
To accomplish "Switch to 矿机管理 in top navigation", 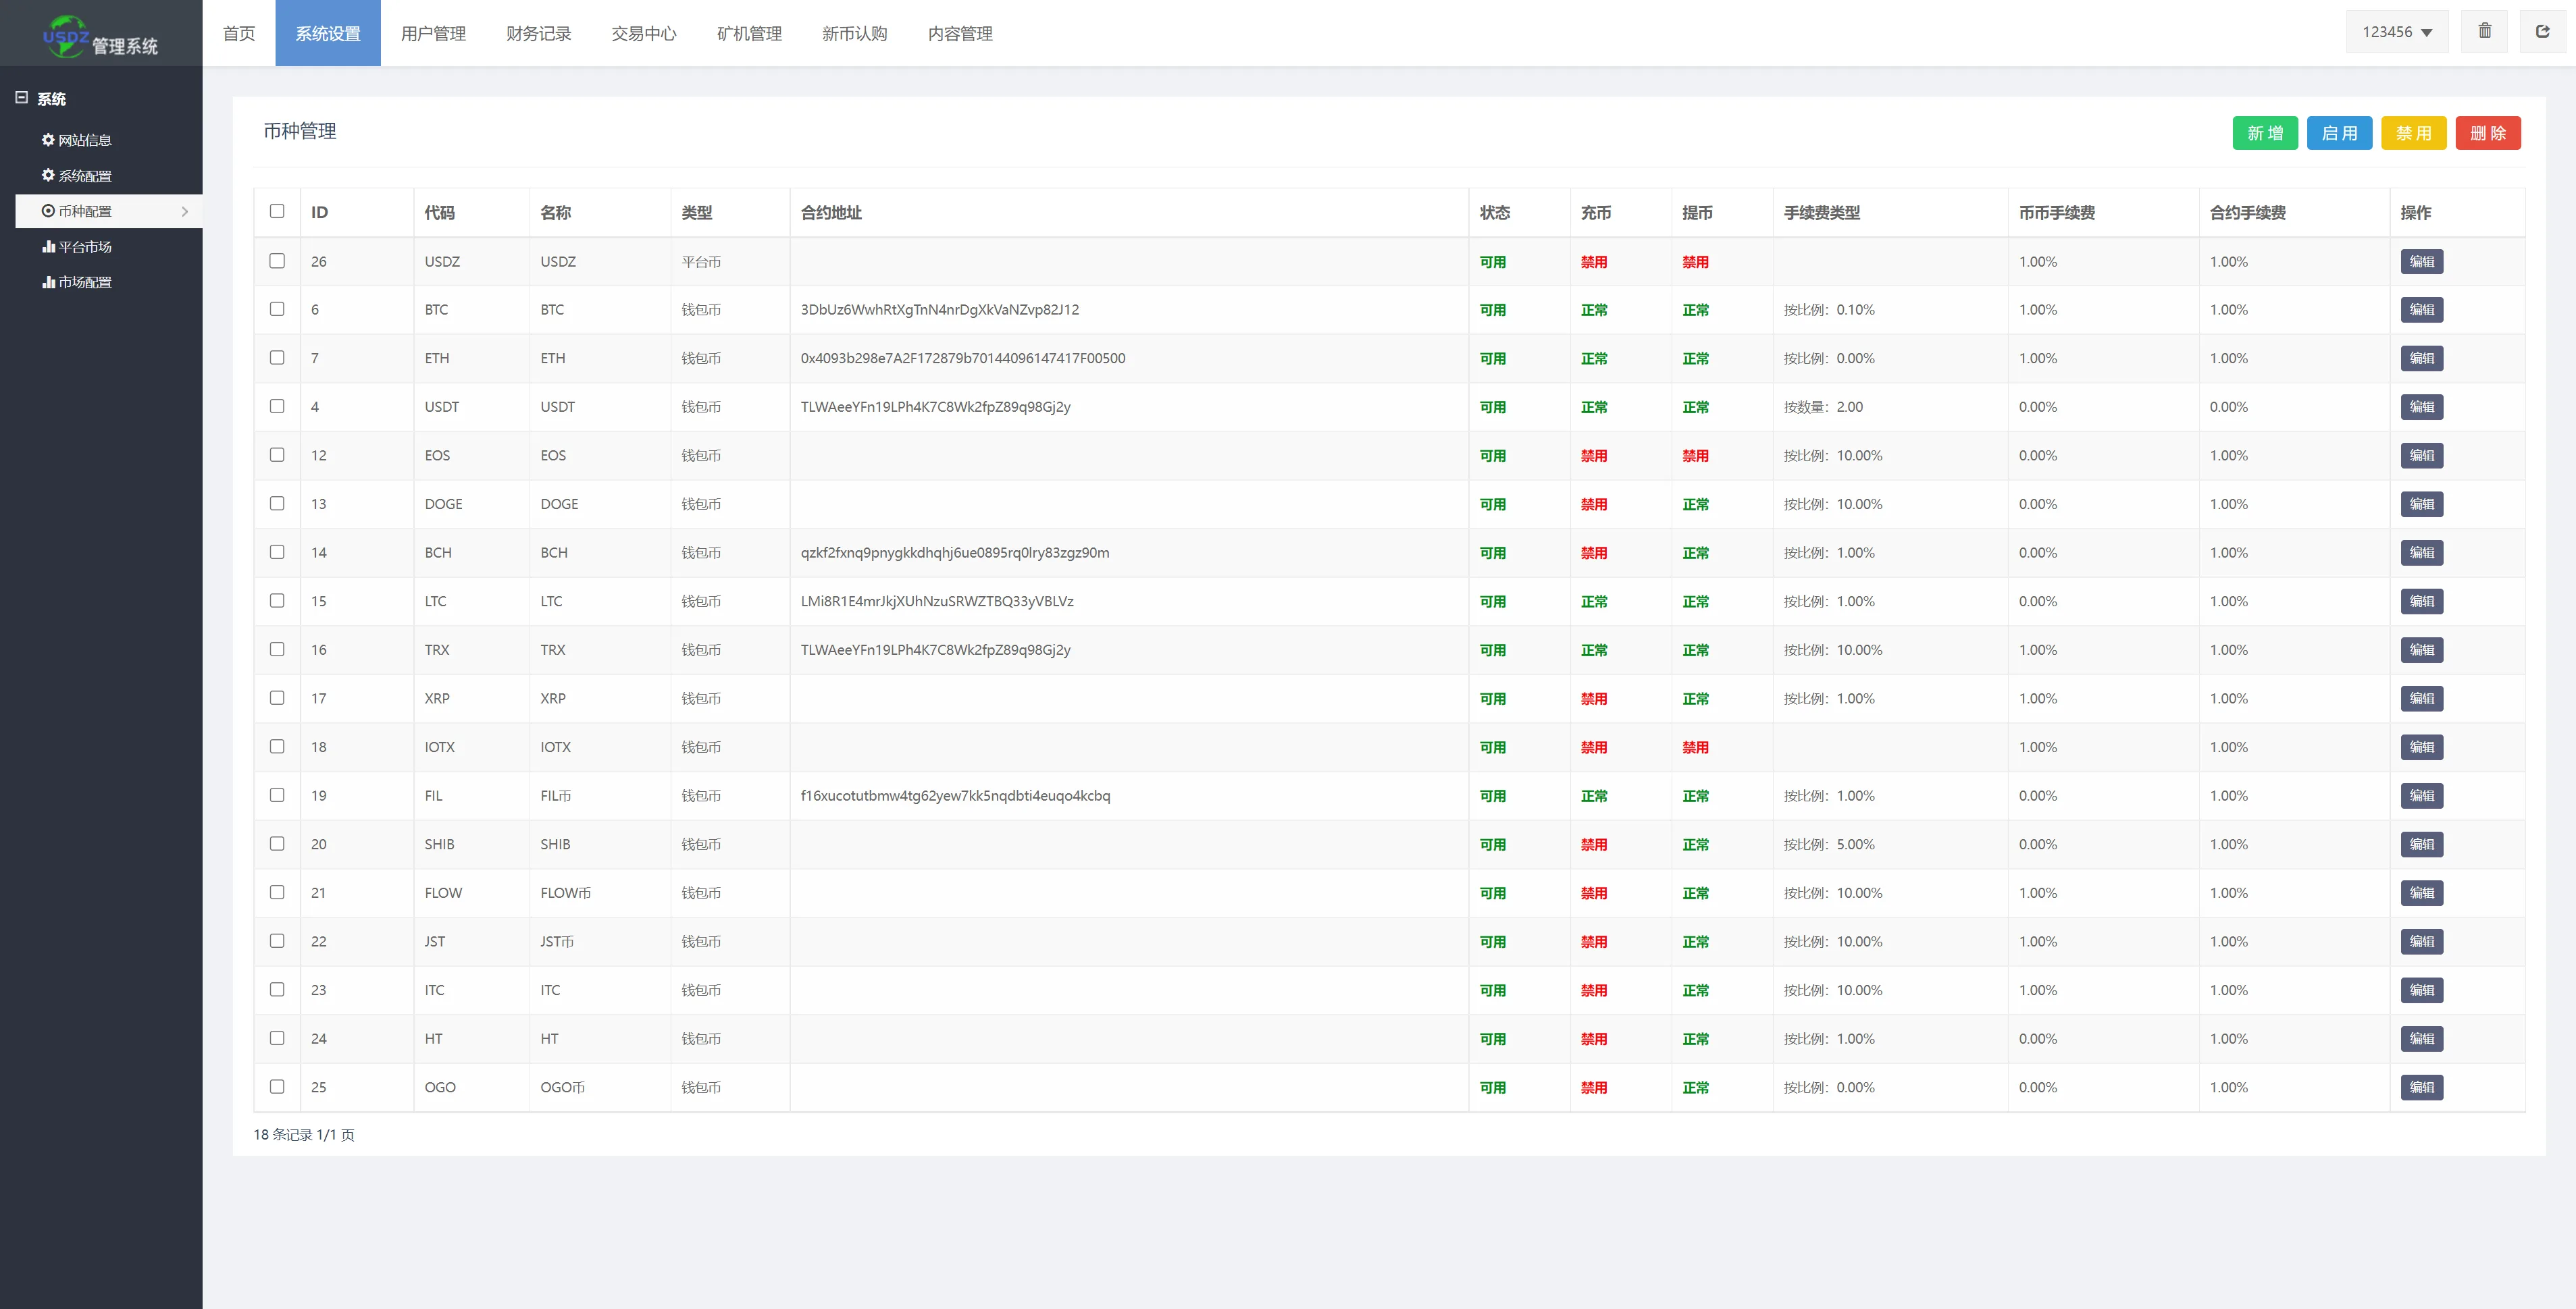I will click(749, 34).
